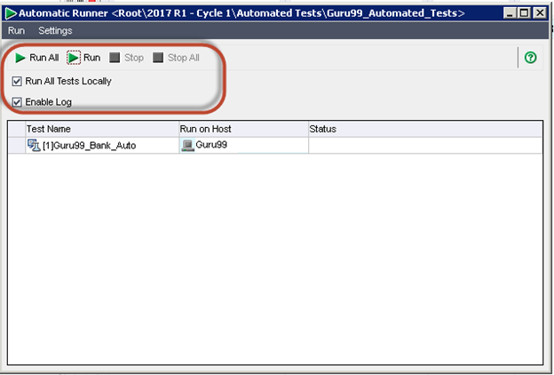The height and width of the screenshot is (375, 554).
Task: Click Stop All in the toolbar
Action: point(176,58)
